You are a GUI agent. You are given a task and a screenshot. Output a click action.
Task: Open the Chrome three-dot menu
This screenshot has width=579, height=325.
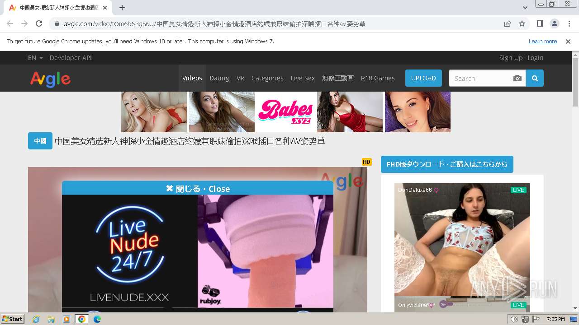[x=569, y=23]
